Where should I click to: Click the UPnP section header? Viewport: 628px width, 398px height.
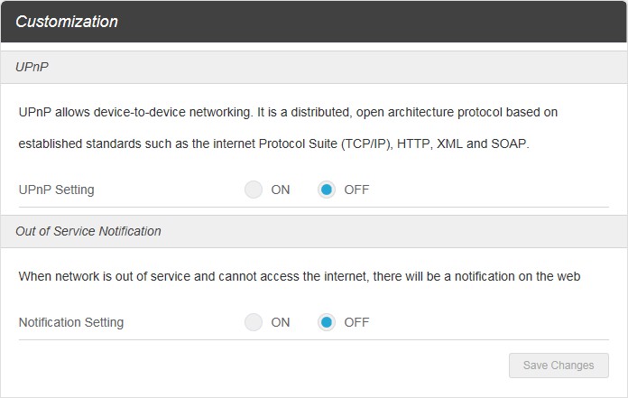coord(33,67)
